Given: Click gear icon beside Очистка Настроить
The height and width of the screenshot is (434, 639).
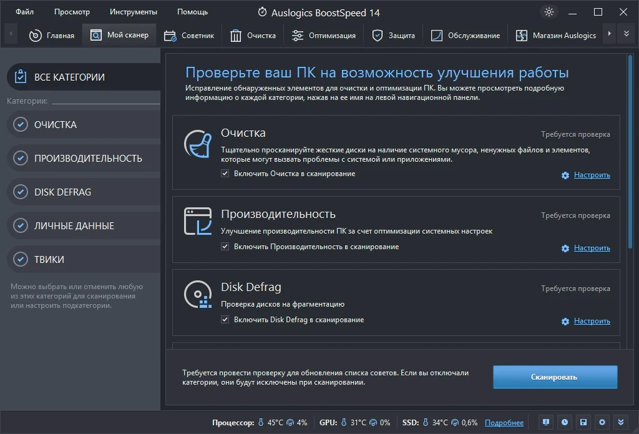Looking at the screenshot, I should [x=565, y=175].
